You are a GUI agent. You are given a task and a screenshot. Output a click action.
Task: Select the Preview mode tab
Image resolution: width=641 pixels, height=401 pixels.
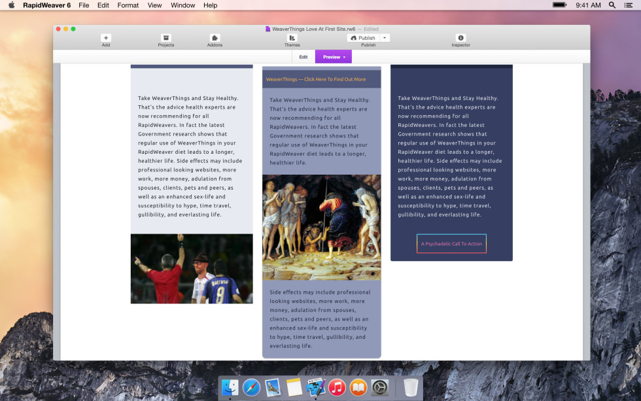coord(334,57)
